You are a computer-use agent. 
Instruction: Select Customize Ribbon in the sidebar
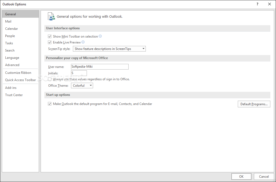[20, 72]
